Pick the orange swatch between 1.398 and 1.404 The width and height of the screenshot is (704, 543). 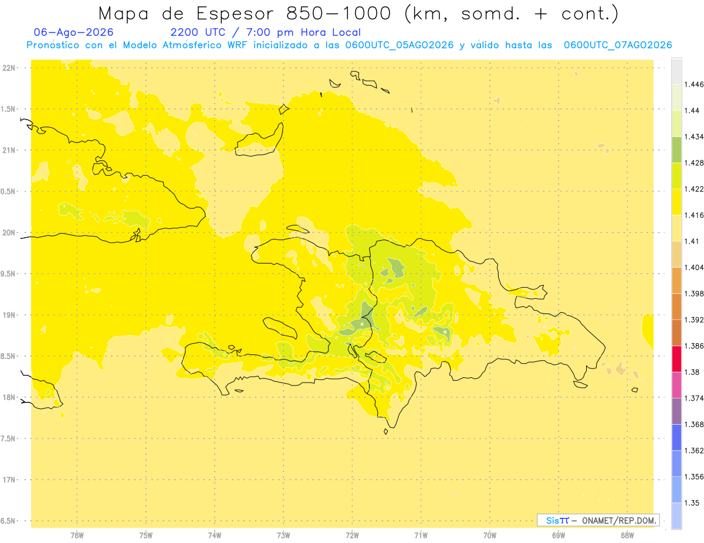pyautogui.click(x=676, y=280)
